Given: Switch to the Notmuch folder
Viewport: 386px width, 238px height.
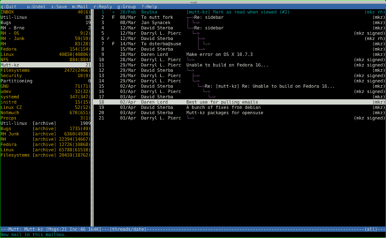Looking at the screenshot, I should coord(10,113).
